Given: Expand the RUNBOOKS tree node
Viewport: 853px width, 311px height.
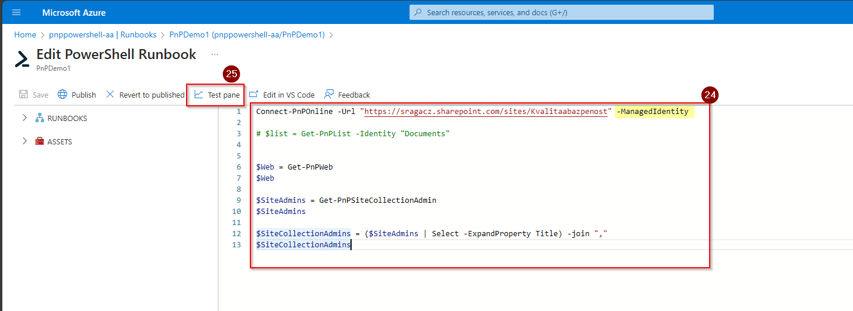Looking at the screenshot, I should 25,118.
